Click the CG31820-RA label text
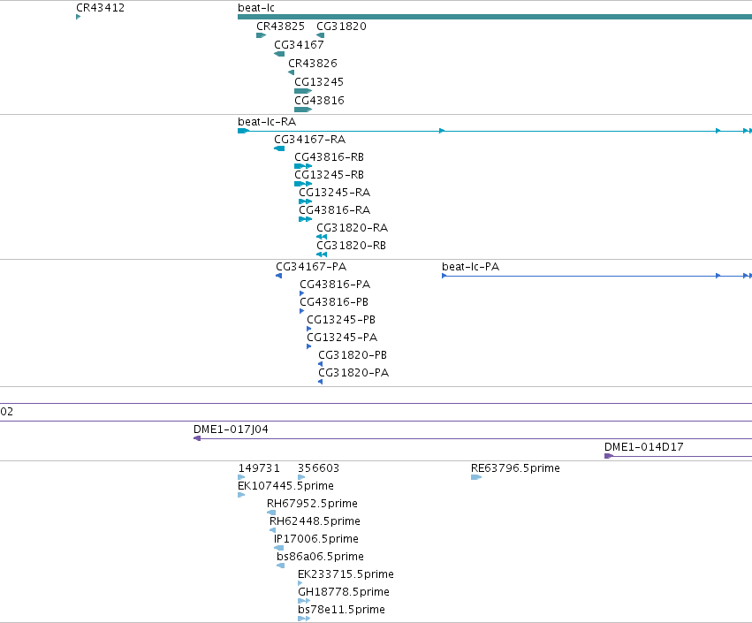The height and width of the screenshot is (623, 752). click(352, 228)
